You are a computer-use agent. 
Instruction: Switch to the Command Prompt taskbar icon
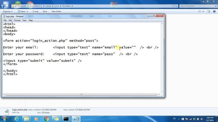point(66,119)
